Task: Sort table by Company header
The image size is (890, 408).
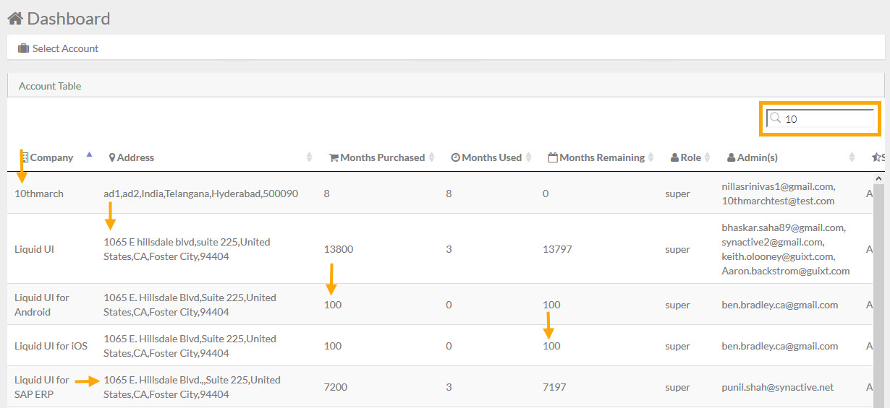Action: coord(51,157)
